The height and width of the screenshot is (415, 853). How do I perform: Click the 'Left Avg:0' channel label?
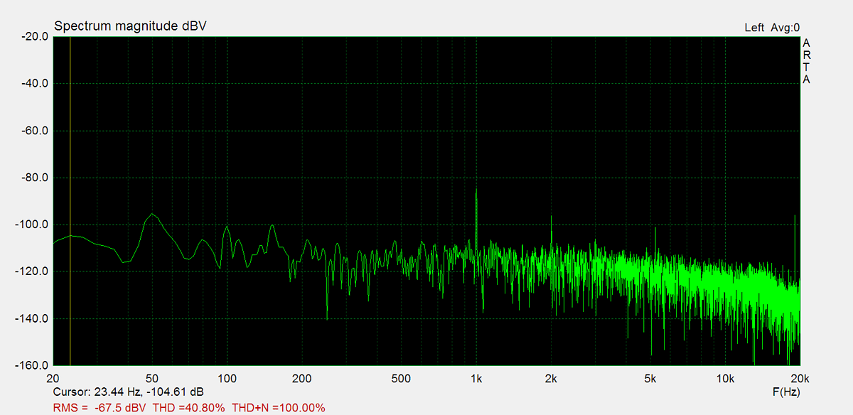(772, 28)
